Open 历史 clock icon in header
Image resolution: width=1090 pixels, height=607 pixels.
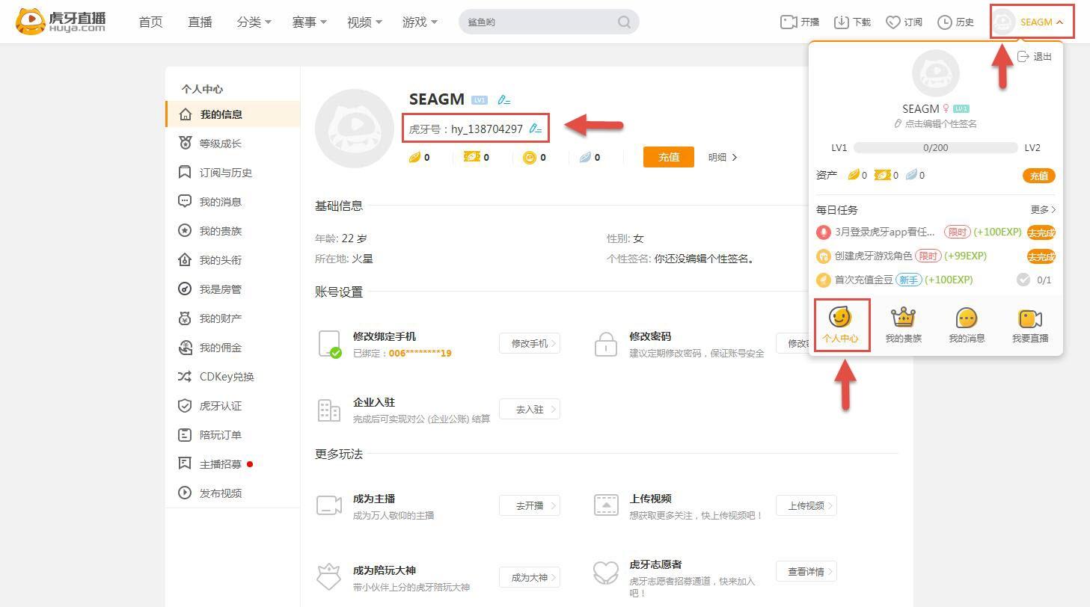click(945, 22)
